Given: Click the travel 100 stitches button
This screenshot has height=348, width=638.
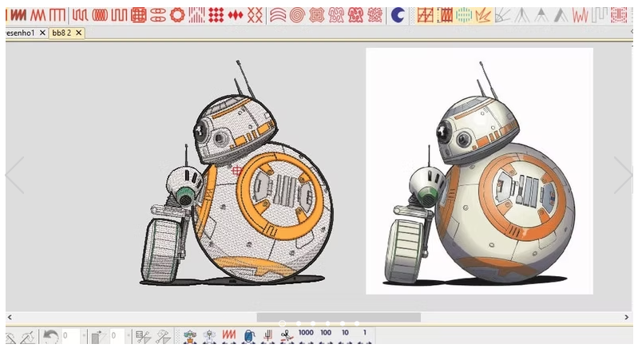Looking at the screenshot, I should [326, 335].
